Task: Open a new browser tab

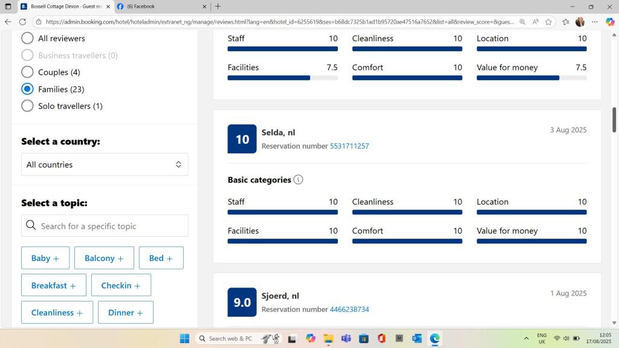Action: point(218,7)
